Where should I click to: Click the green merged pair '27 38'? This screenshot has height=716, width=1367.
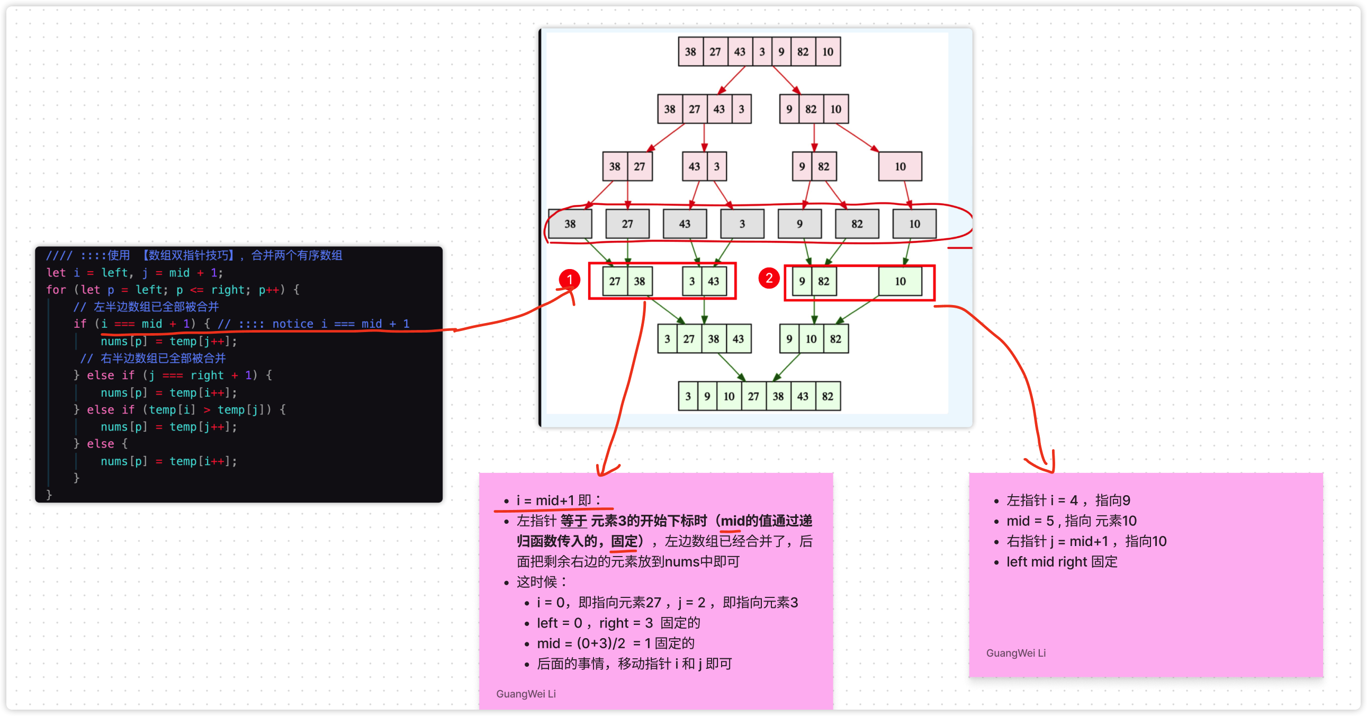627,281
